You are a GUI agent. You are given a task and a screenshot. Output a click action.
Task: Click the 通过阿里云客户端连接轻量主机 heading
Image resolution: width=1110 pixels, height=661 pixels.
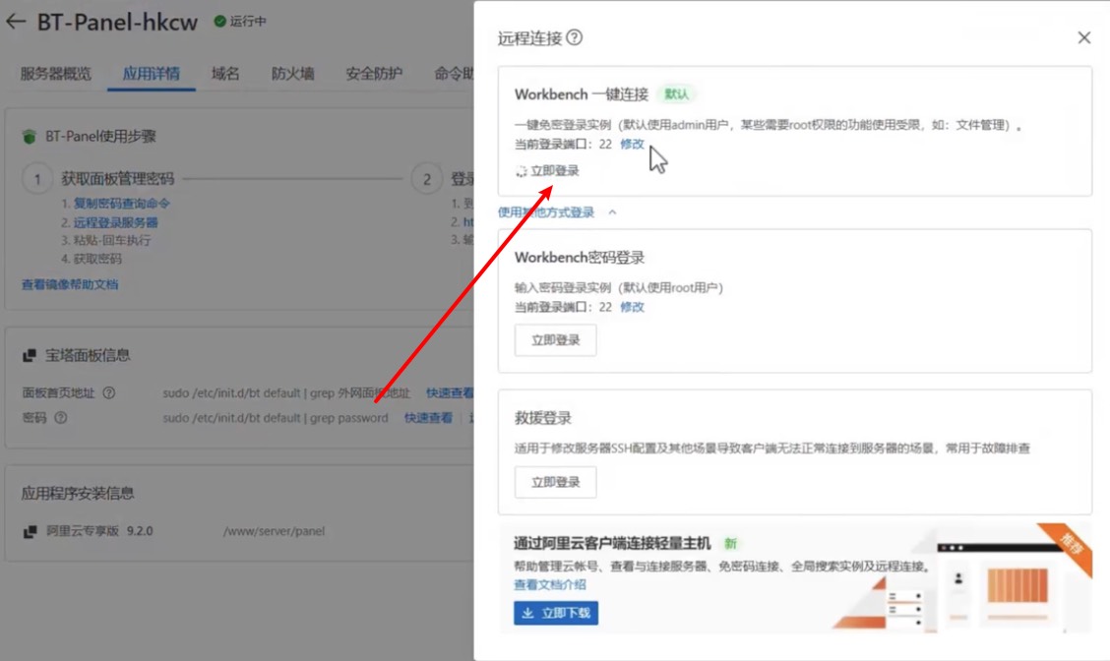pyautogui.click(x=612, y=544)
